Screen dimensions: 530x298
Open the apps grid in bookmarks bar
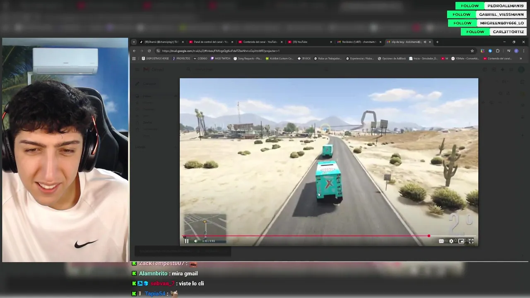pos(134,58)
